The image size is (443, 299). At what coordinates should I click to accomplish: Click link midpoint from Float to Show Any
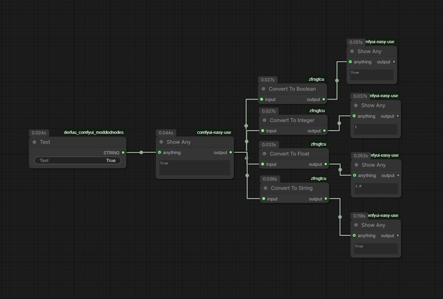point(340,170)
